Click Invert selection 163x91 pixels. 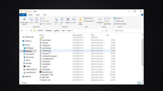tap(120, 24)
